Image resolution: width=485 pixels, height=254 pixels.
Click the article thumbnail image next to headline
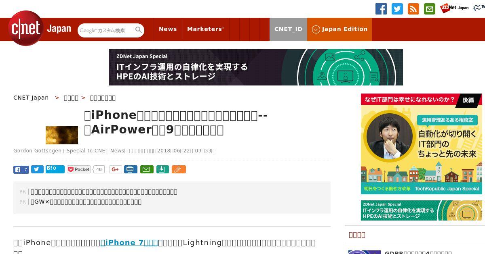62,135
